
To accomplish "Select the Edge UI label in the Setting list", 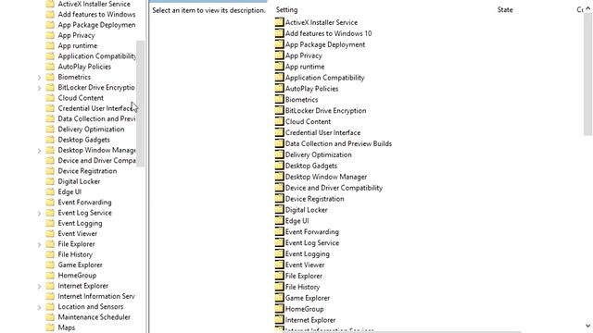I will (x=296, y=221).
